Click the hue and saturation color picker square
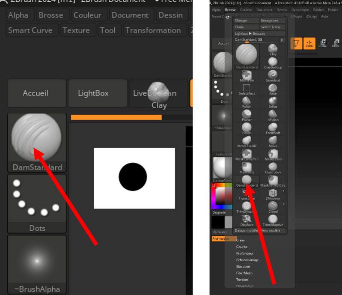This screenshot has height=295, width=342. (x=222, y=196)
